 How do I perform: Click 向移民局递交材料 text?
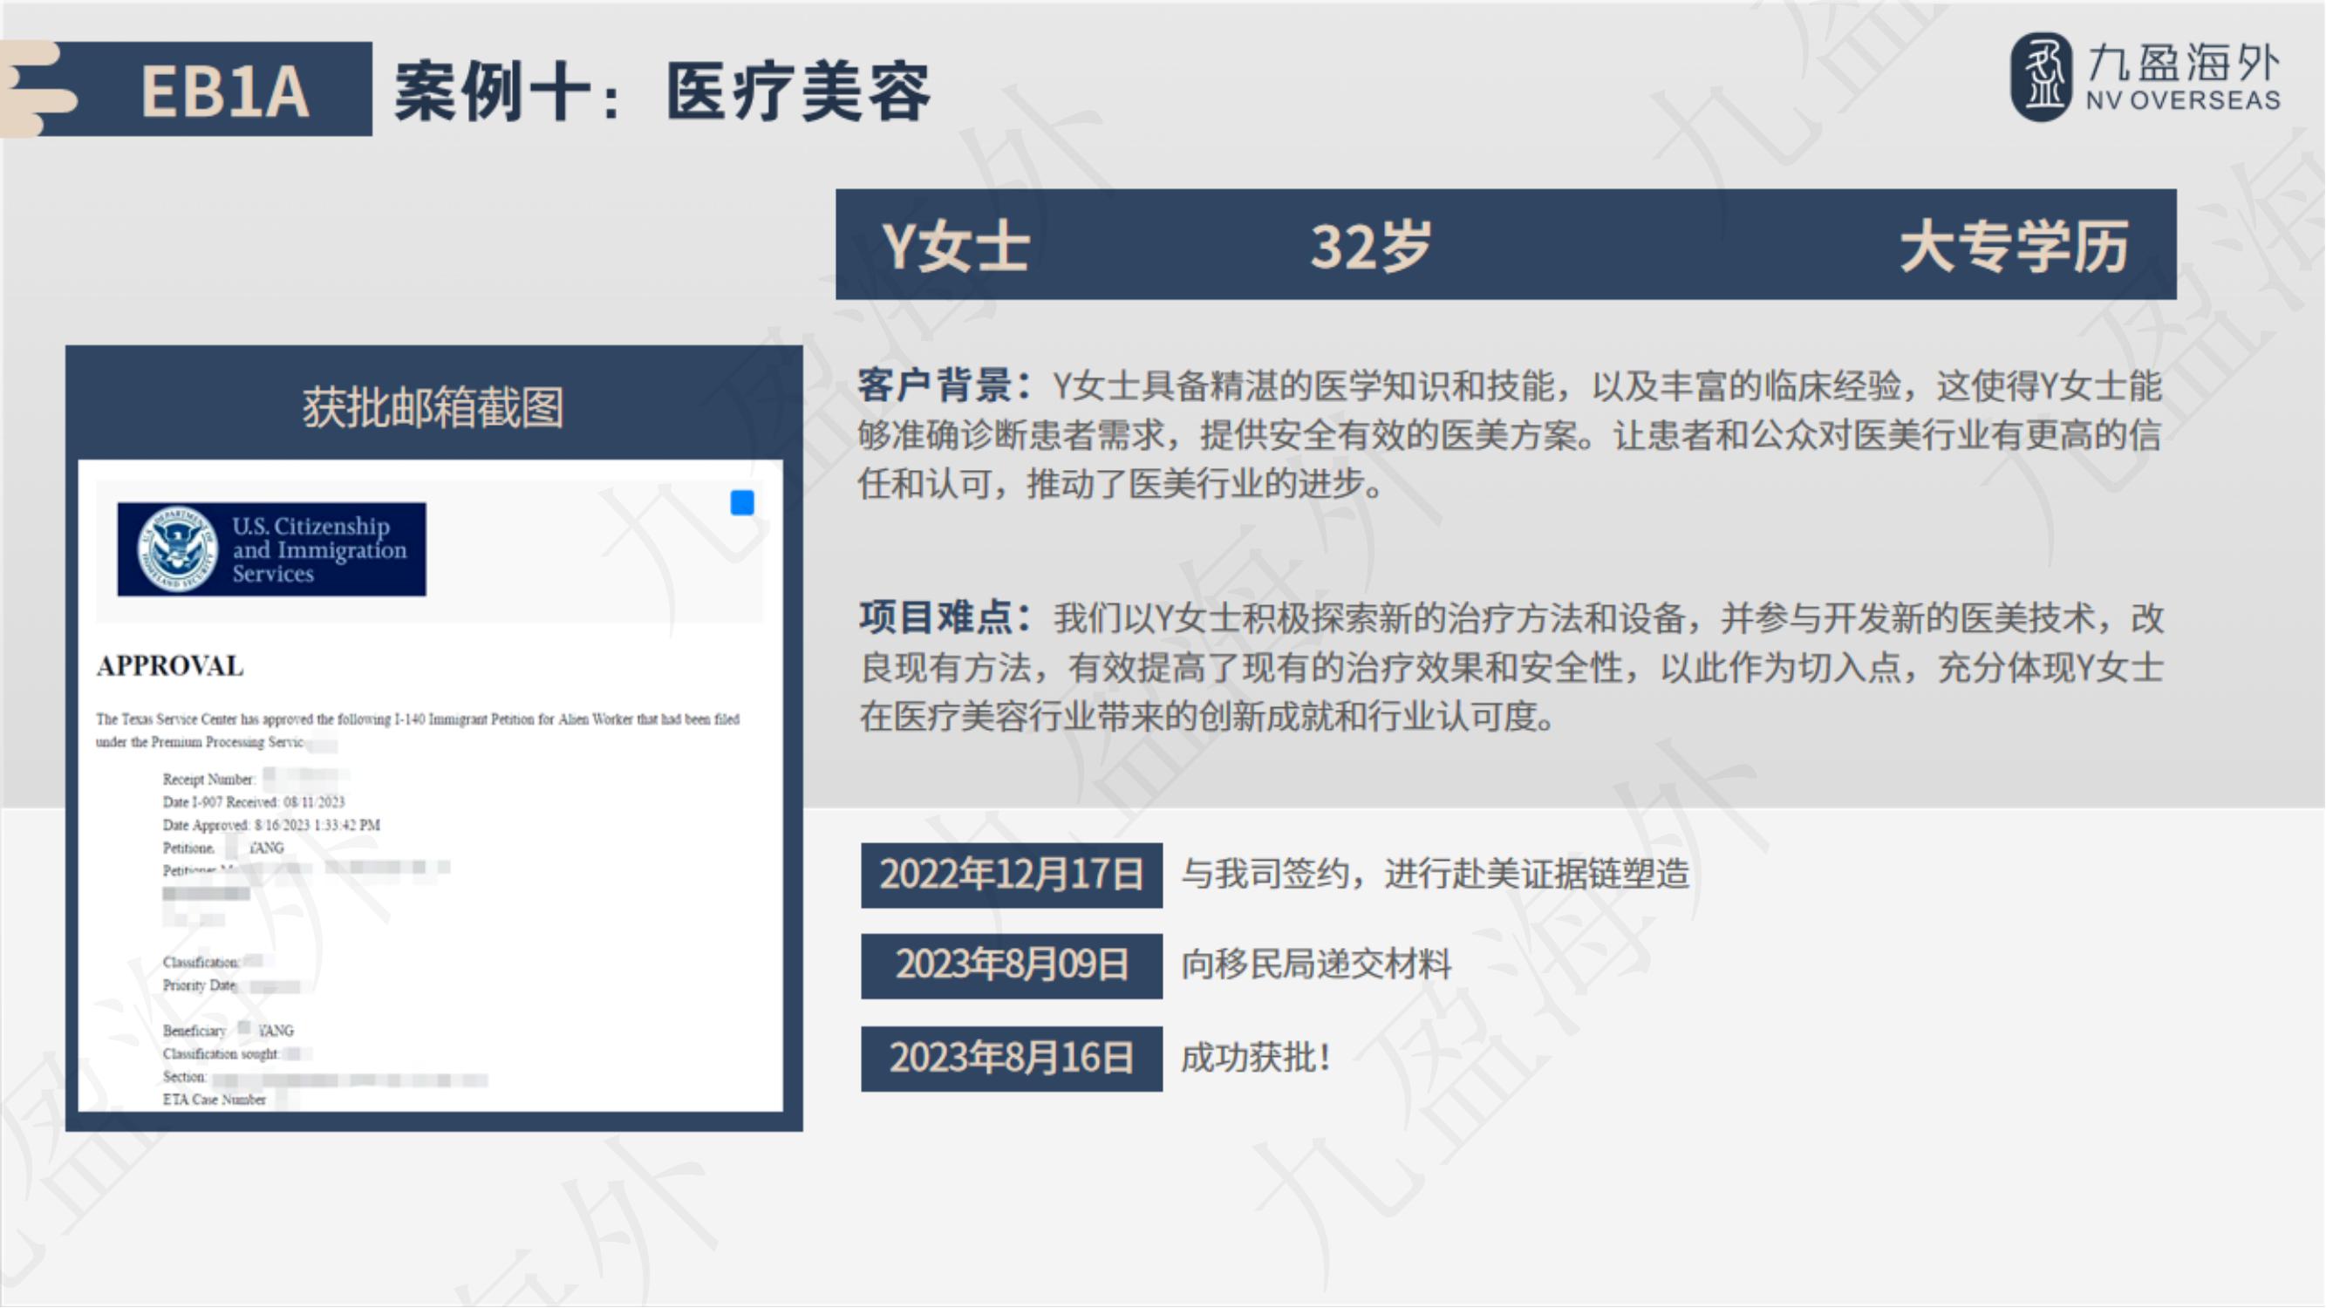[1317, 965]
